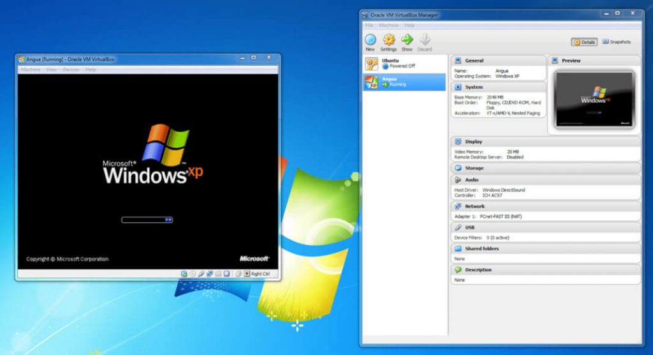Screen dimensions: 653x355
Task: Click 'Right Ctrl' host key label
Action: (x=260, y=274)
